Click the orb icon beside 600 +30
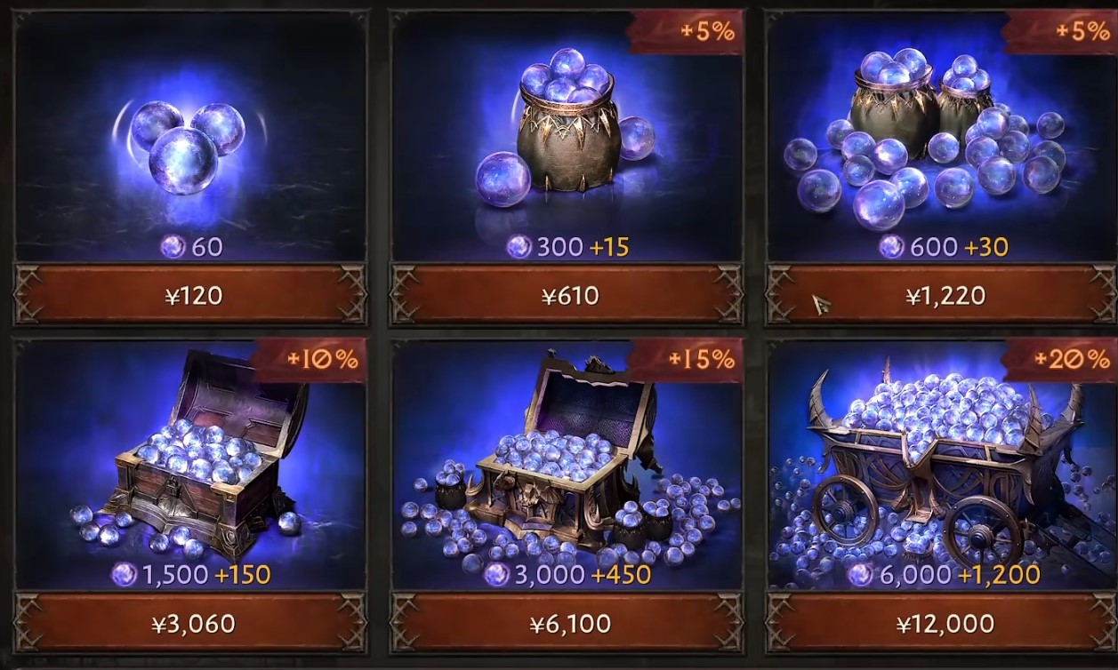Viewport: 1118px width, 670px height. (891, 246)
